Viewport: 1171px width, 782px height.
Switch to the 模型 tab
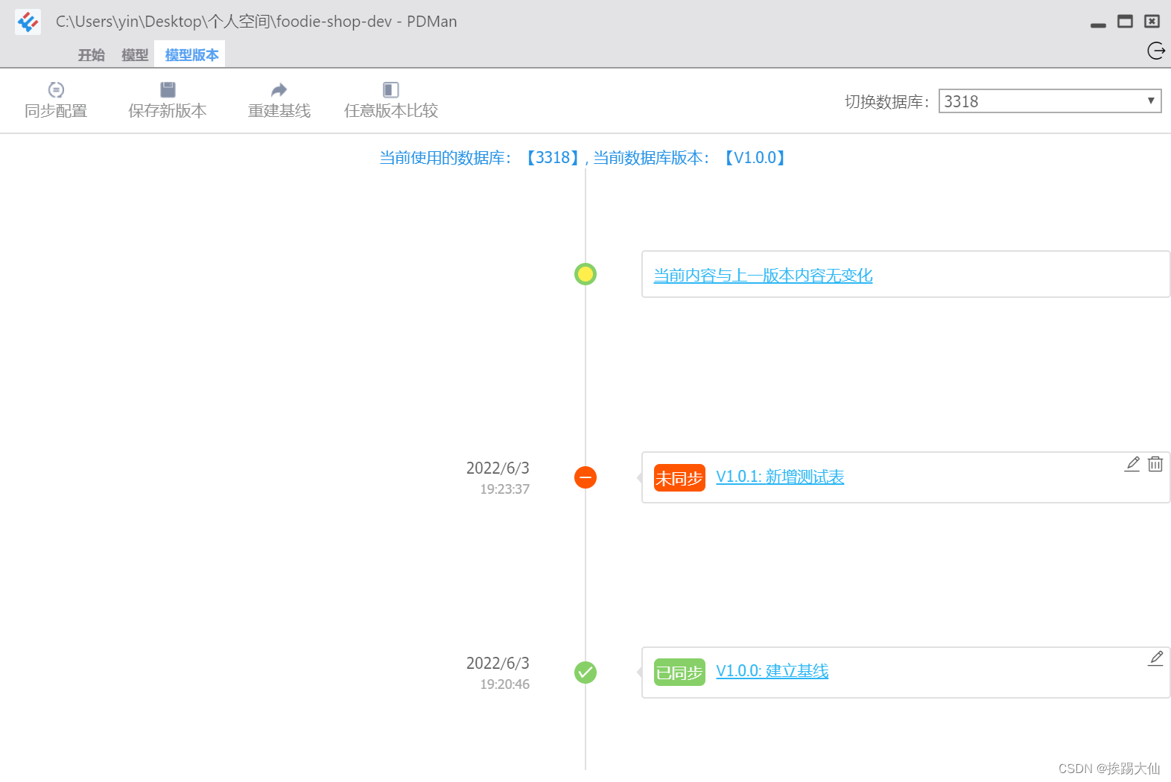pyautogui.click(x=135, y=55)
